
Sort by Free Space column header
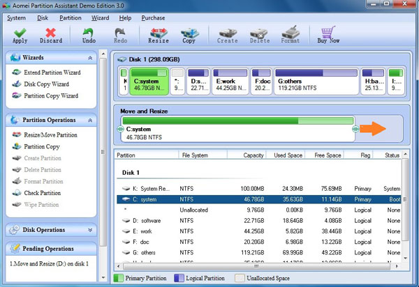point(325,155)
